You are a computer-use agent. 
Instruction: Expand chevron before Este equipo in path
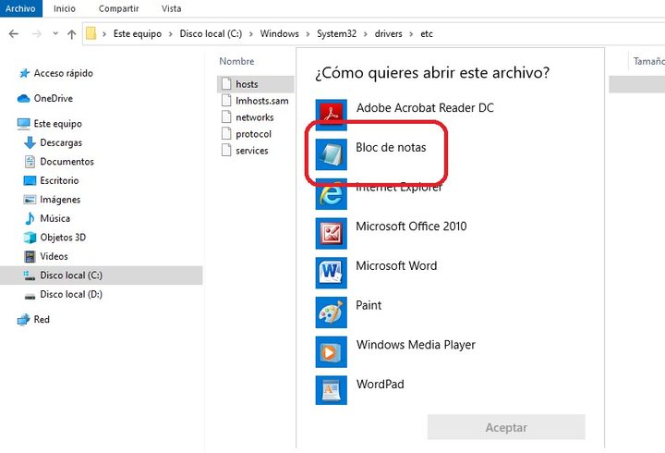click(x=104, y=34)
